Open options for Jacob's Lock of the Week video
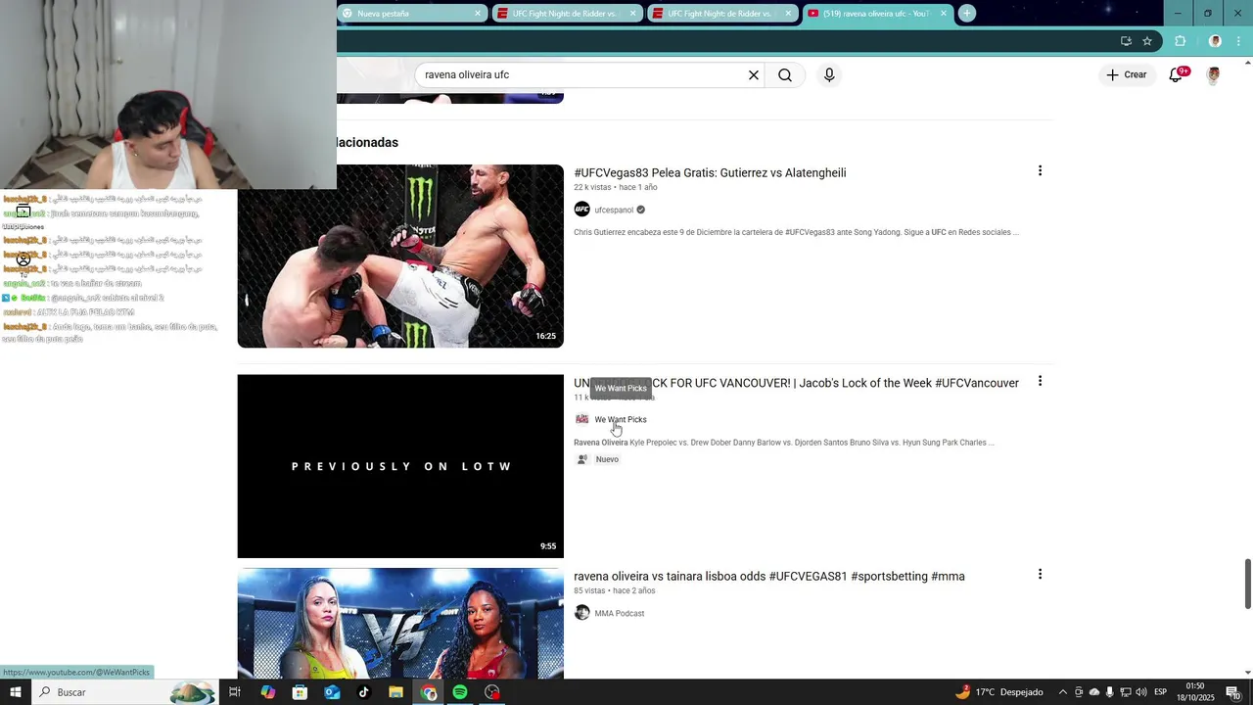1253x705 pixels. [x=1040, y=382]
